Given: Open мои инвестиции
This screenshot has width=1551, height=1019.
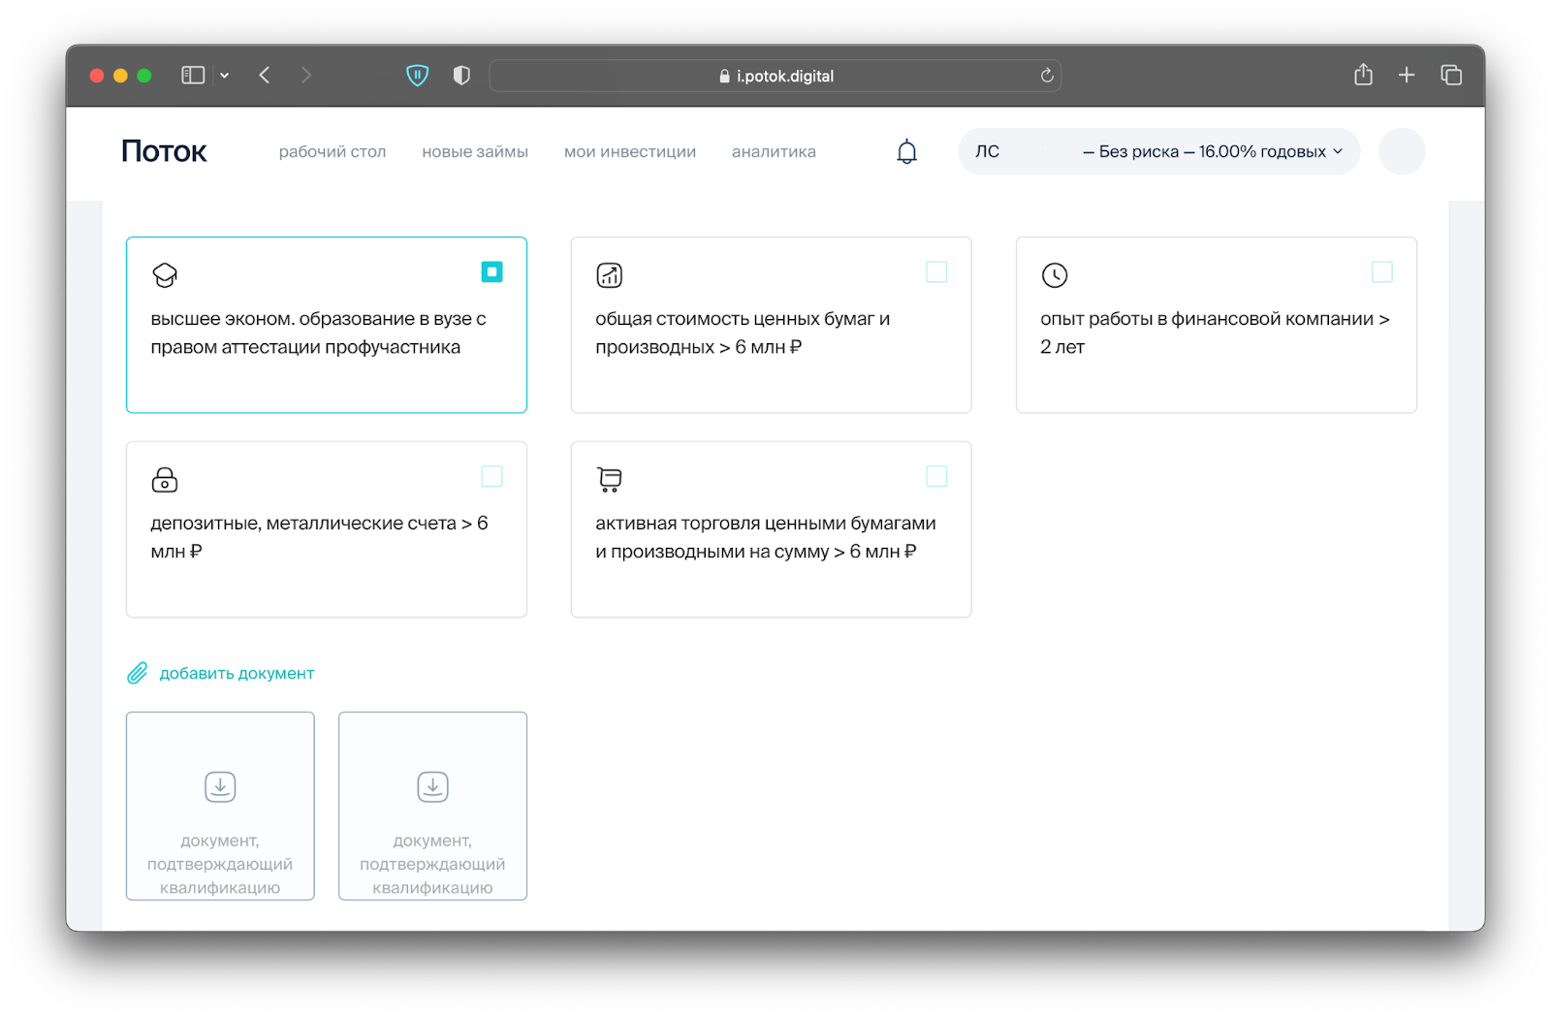Looking at the screenshot, I should pos(630,151).
